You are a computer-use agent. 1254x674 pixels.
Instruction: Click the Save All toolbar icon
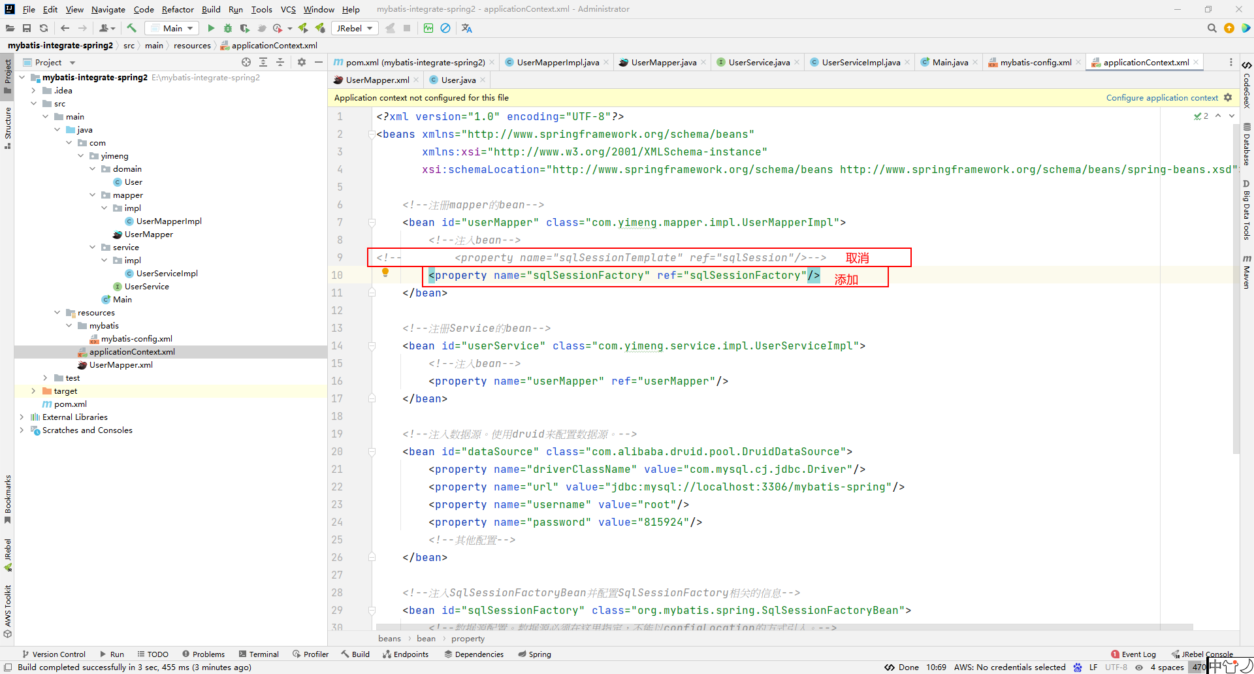tap(27, 28)
